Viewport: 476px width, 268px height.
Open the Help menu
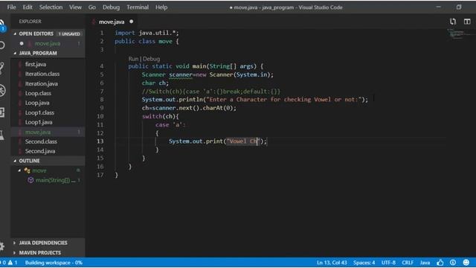(161, 7)
